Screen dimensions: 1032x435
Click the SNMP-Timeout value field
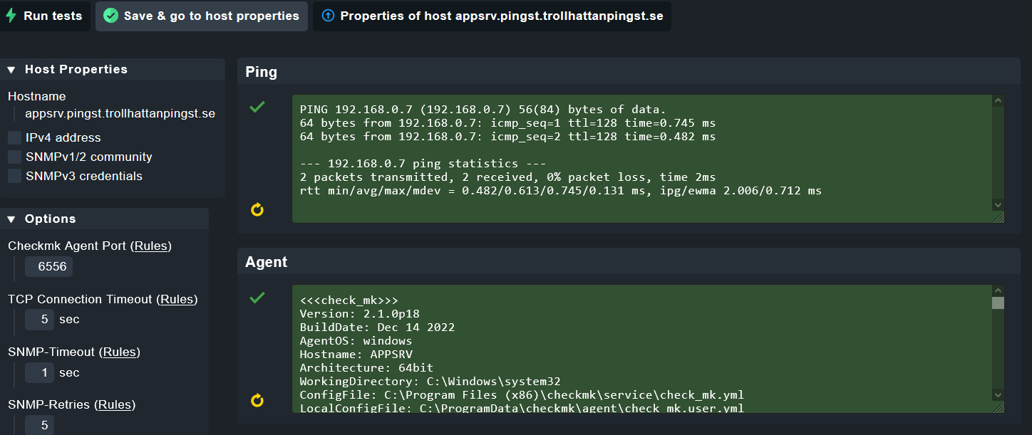pos(39,372)
